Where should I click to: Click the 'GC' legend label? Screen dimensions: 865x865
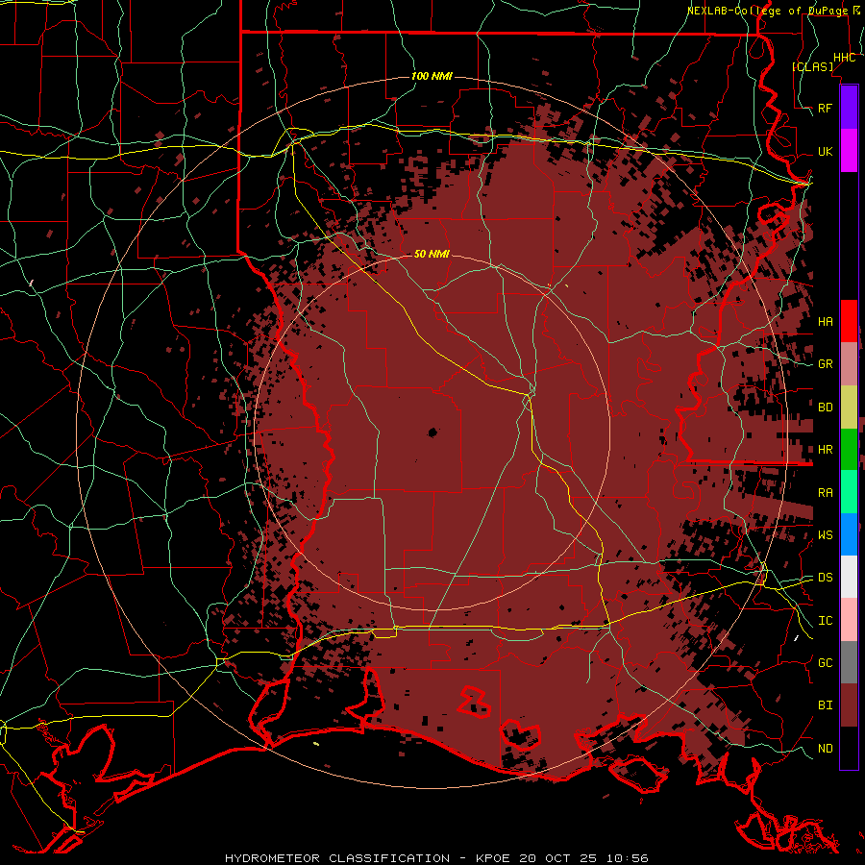[x=826, y=663]
